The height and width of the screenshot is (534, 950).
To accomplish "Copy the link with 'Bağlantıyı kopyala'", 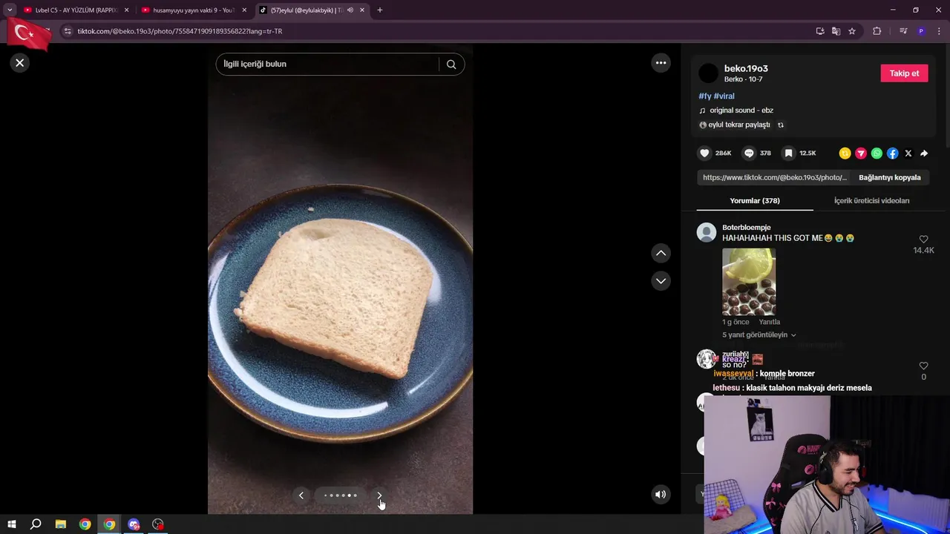I will click(x=889, y=178).
